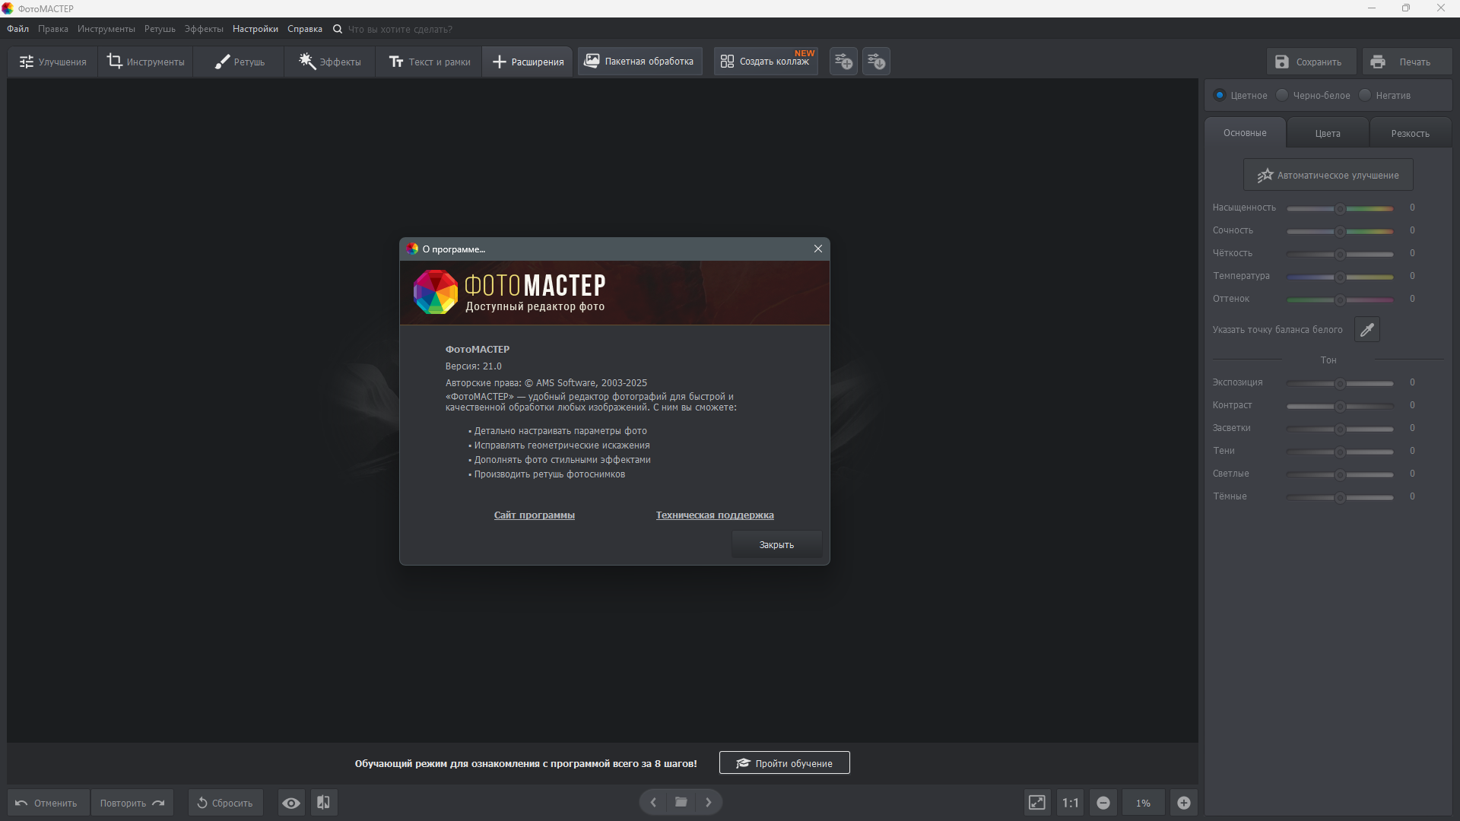Go to next photo arrow
This screenshot has height=821, width=1460.
[x=709, y=802]
